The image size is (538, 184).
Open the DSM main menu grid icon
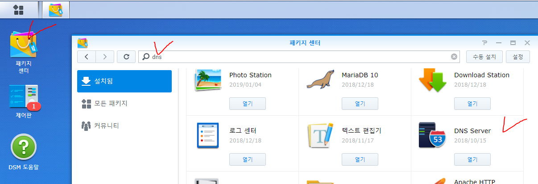(x=18, y=9)
